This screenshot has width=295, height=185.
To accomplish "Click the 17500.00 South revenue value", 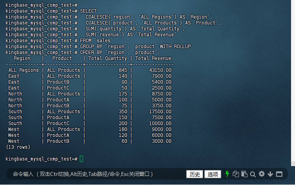I will [160, 111].
